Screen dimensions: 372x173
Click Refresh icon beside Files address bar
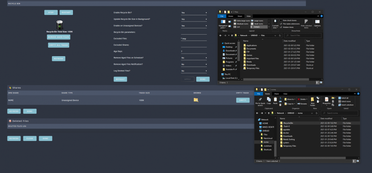280,35
